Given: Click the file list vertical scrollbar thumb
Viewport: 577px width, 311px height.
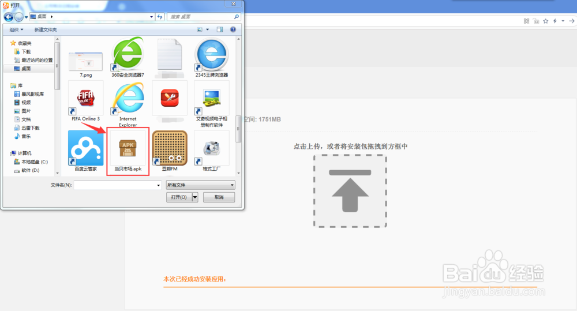Looking at the screenshot, I should tap(238, 129).
